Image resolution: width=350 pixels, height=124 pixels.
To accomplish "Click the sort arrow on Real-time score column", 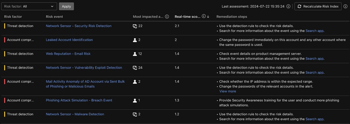I will click(208, 17).
